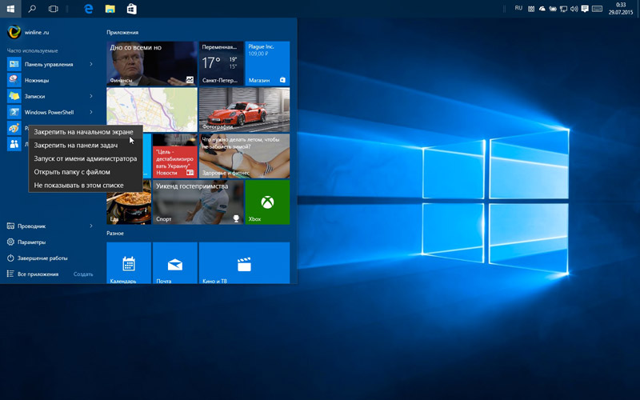640x400 pixels.
Task: Click the OneDrive cloud tray icon
Action: (542, 9)
